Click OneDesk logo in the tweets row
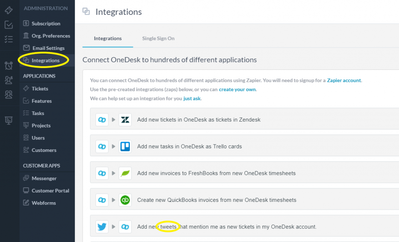The image size is (399, 242). (x=125, y=226)
